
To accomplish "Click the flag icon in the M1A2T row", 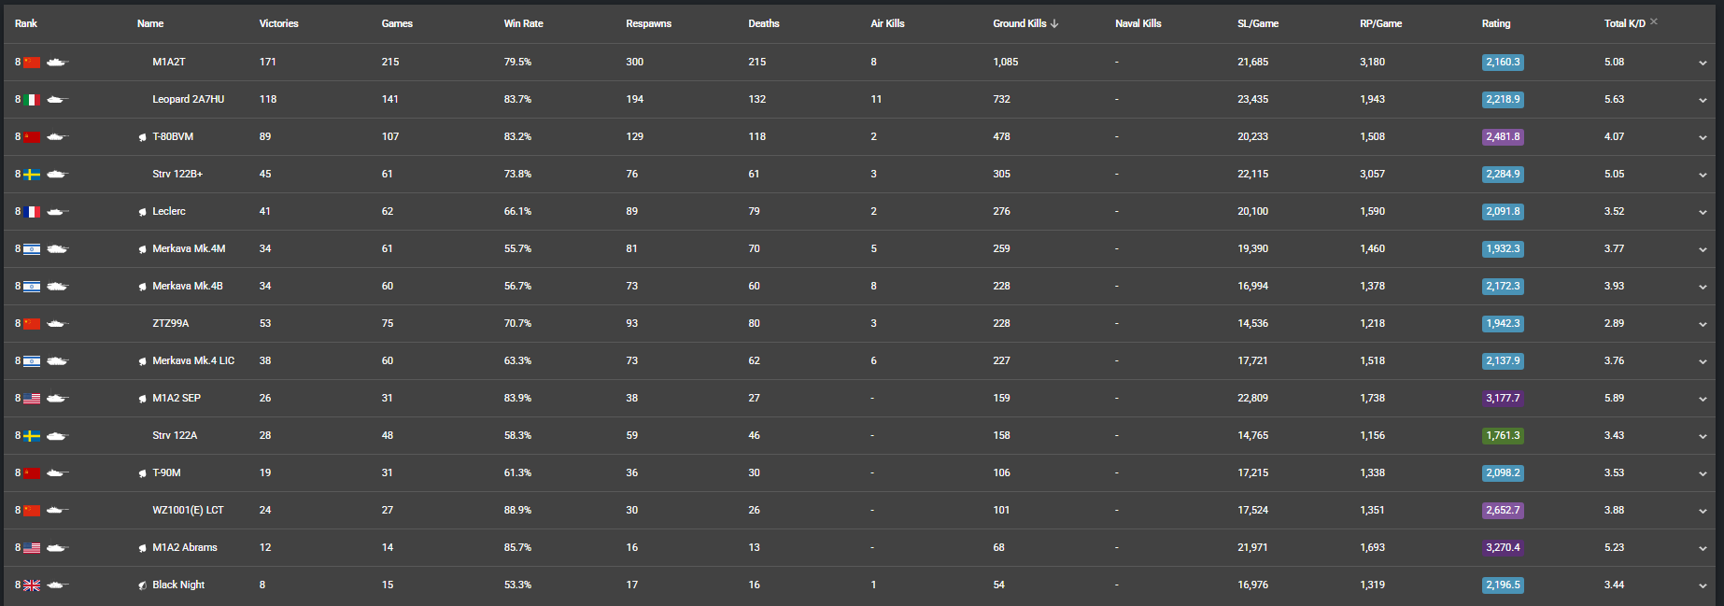I will (x=32, y=63).
